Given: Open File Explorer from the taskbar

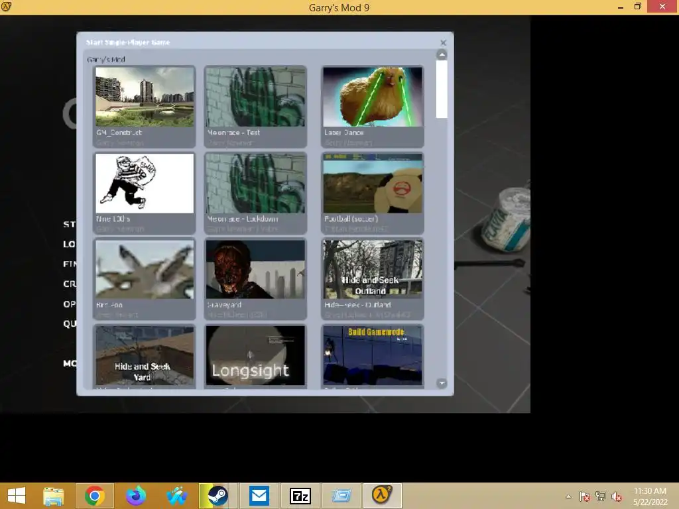Looking at the screenshot, I should click(x=54, y=496).
